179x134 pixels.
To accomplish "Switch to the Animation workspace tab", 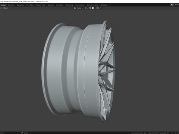I will (x=60, y=5).
